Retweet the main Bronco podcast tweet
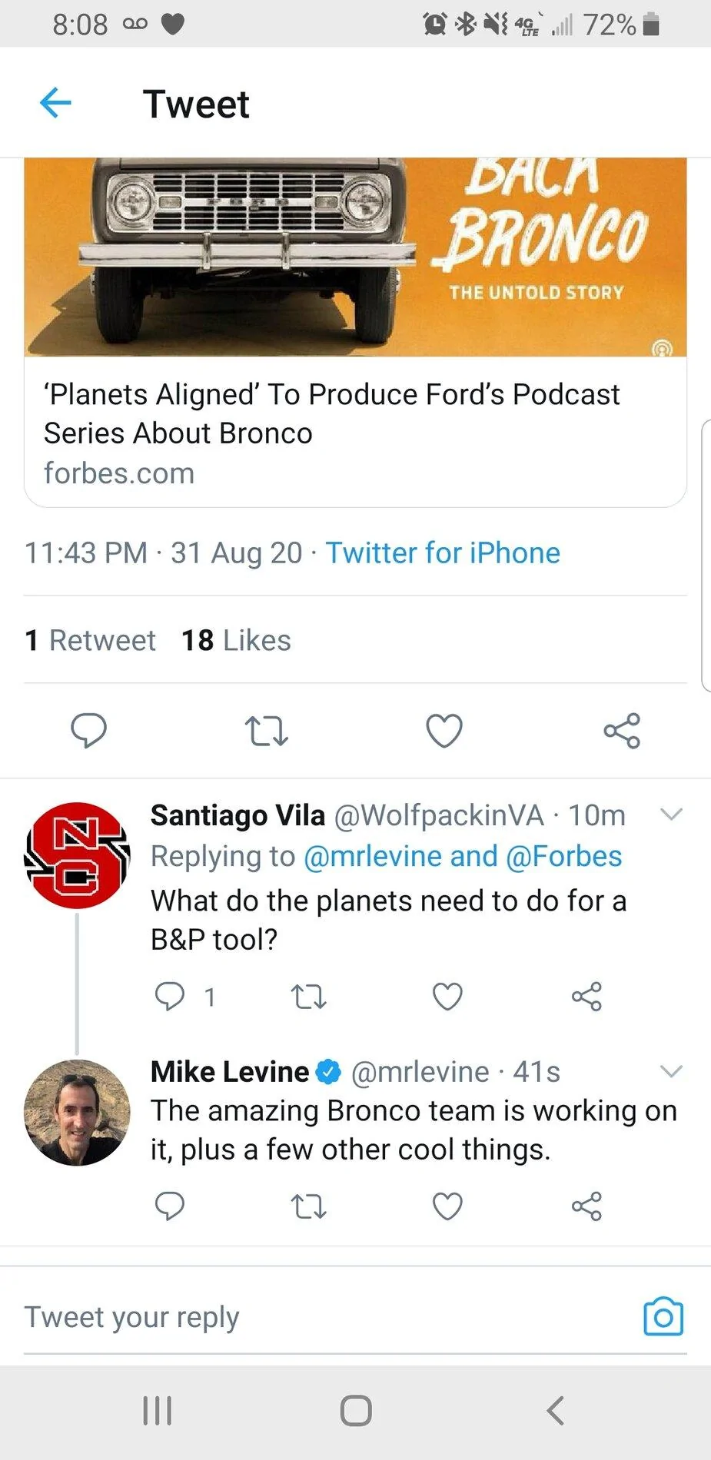 click(266, 731)
